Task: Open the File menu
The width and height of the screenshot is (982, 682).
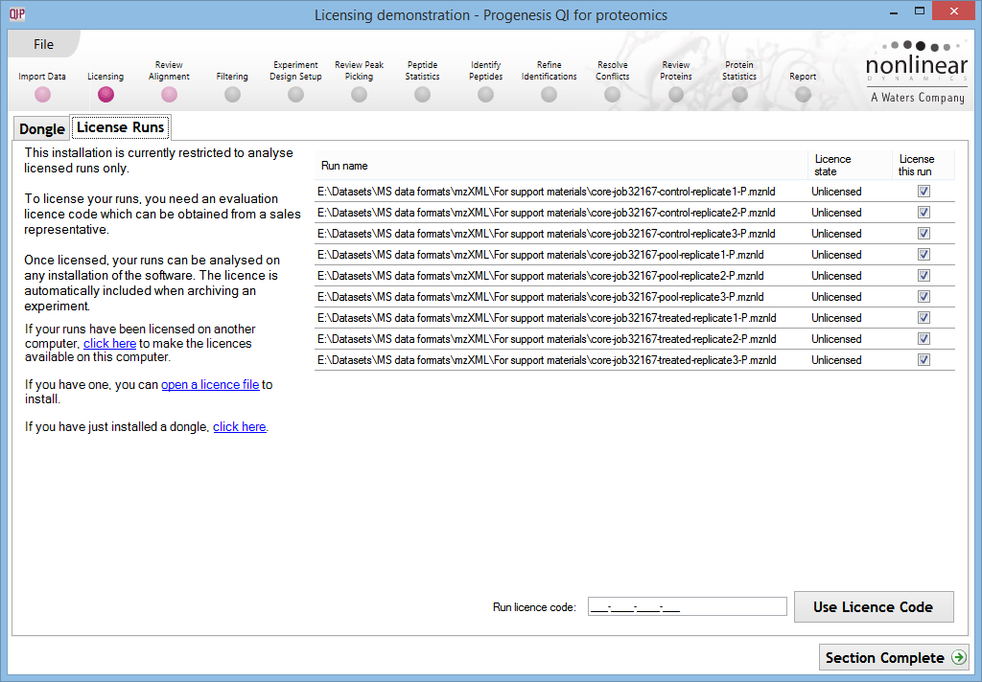Action: click(x=43, y=44)
